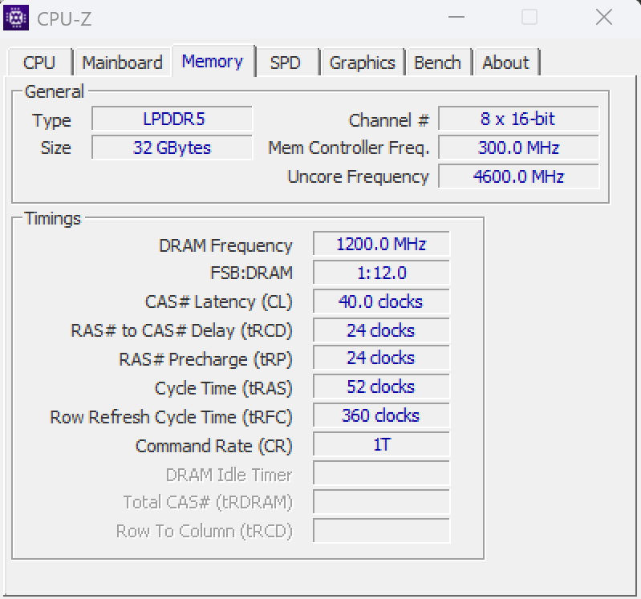Click the Mem Controller Freq. value field
Image resolution: width=641 pixels, height=599 pixels.
(518, 148)
